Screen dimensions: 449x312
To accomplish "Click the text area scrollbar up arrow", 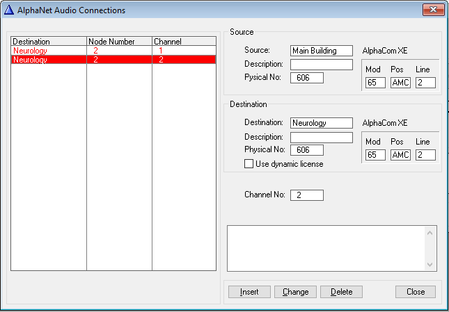I will click(x=430, y=233).
